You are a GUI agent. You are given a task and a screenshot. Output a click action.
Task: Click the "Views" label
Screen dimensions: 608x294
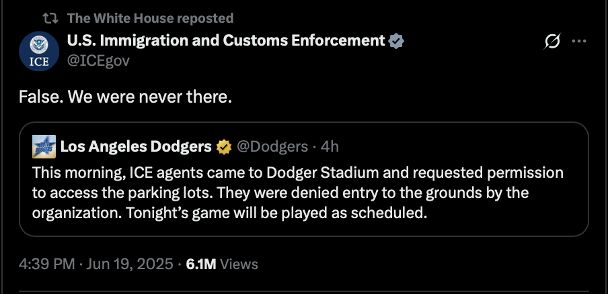239,264
